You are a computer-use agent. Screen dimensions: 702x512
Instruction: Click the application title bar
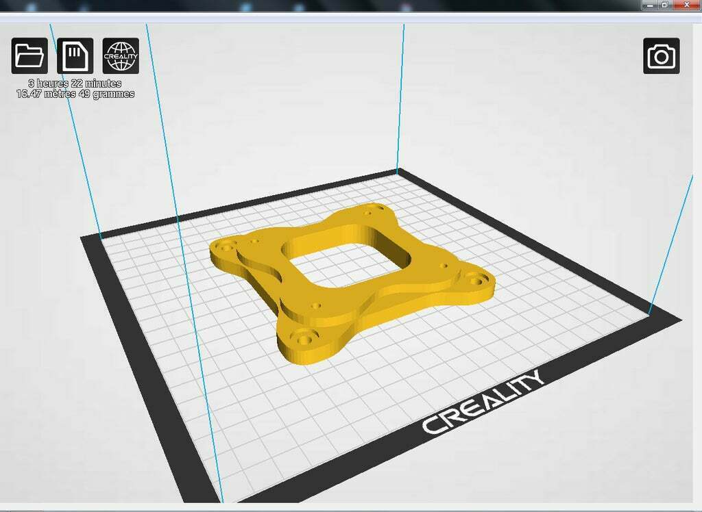343,5
